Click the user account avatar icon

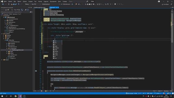tap(159, 1)
